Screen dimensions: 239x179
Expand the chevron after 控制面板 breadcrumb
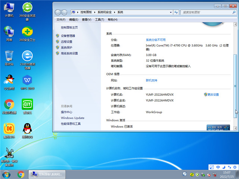pos(94,12)
